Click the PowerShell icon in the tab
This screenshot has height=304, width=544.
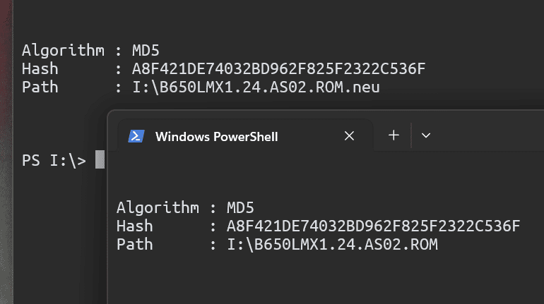136,136
